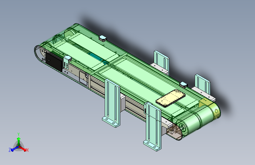Select the cyan component at the belt center
Viewport: 255px width, 165px height.
(x=98, y=58)
